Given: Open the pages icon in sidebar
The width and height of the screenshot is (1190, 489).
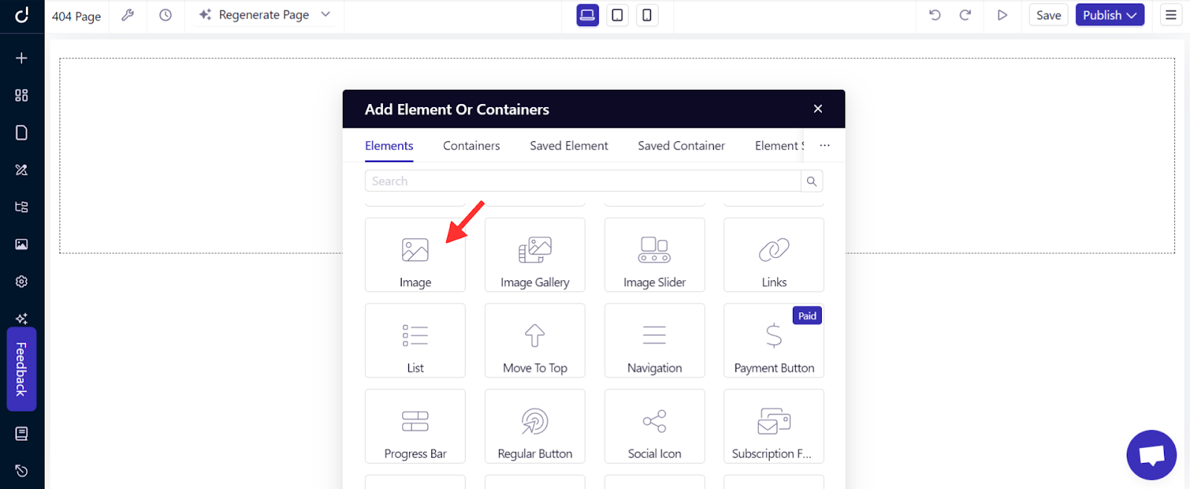Looking at the screenshot, I should [22, 132].
